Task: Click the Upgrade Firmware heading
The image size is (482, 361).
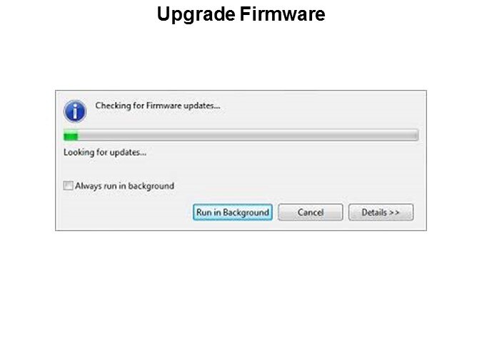Action: pyautogui.click(x=241, y=14)
